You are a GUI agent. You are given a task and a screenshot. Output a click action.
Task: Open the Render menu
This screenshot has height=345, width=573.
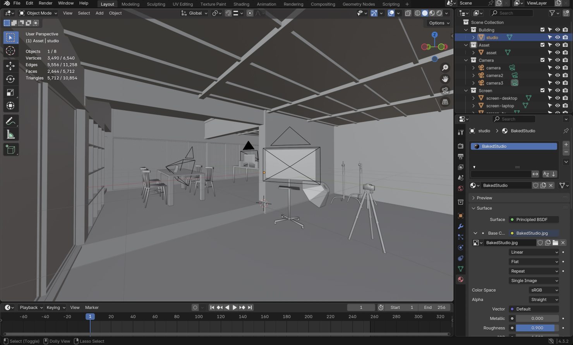[45, 3]
